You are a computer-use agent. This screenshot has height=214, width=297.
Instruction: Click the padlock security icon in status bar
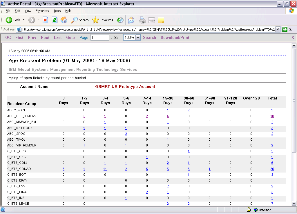(x=249, y=210)
